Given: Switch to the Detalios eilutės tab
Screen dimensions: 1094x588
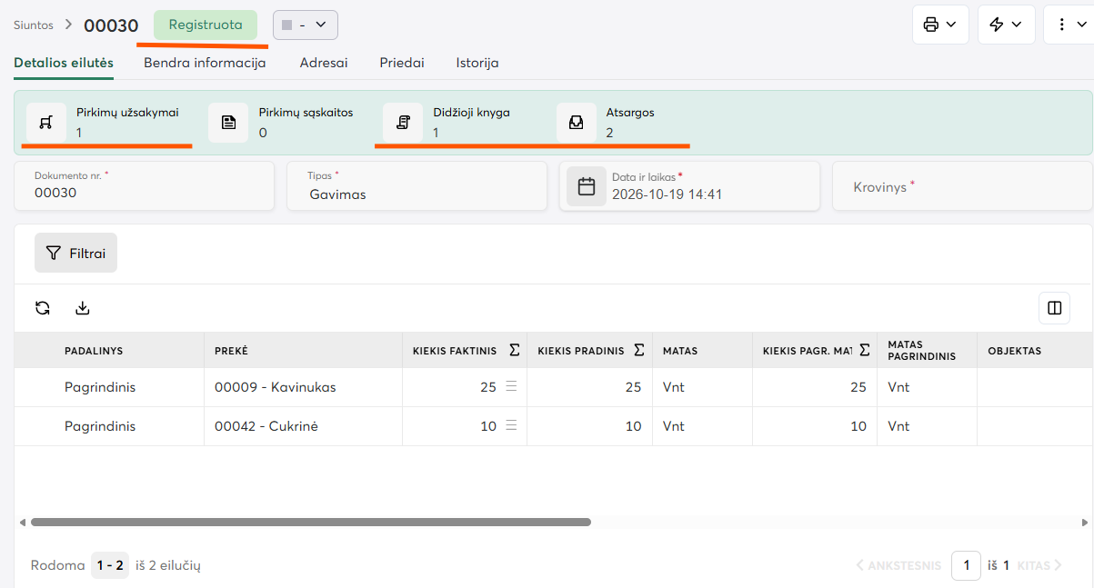Looking at the screenshot, I should pyautogui.click(x=64, y=64).
